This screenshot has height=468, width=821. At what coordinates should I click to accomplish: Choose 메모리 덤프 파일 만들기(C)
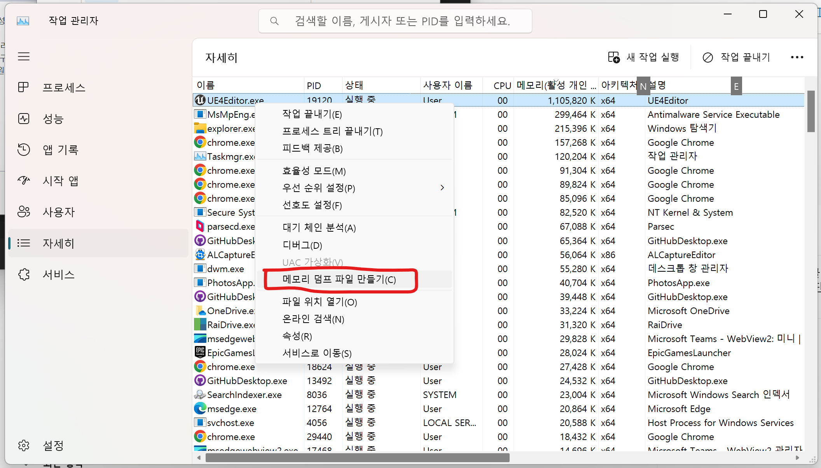[x=354, y=279]
